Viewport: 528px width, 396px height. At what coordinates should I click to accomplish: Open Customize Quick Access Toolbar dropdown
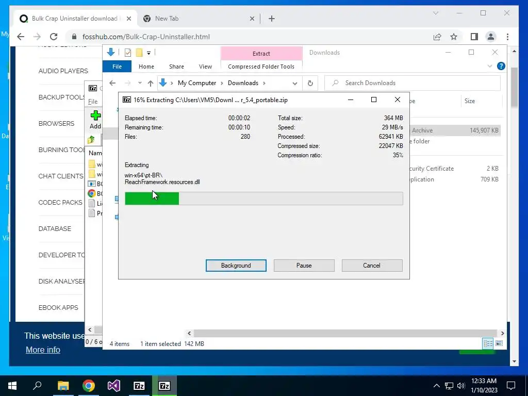pos(148,53)
